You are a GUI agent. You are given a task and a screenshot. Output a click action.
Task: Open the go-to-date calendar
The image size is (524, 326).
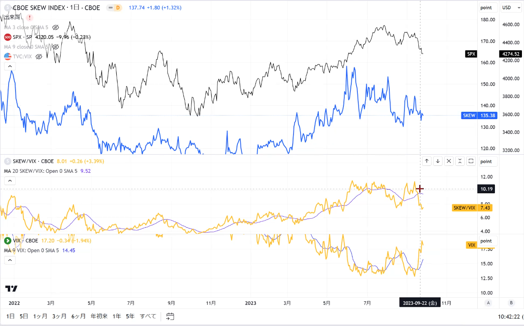pyautogui.click(x=170, y=316)
